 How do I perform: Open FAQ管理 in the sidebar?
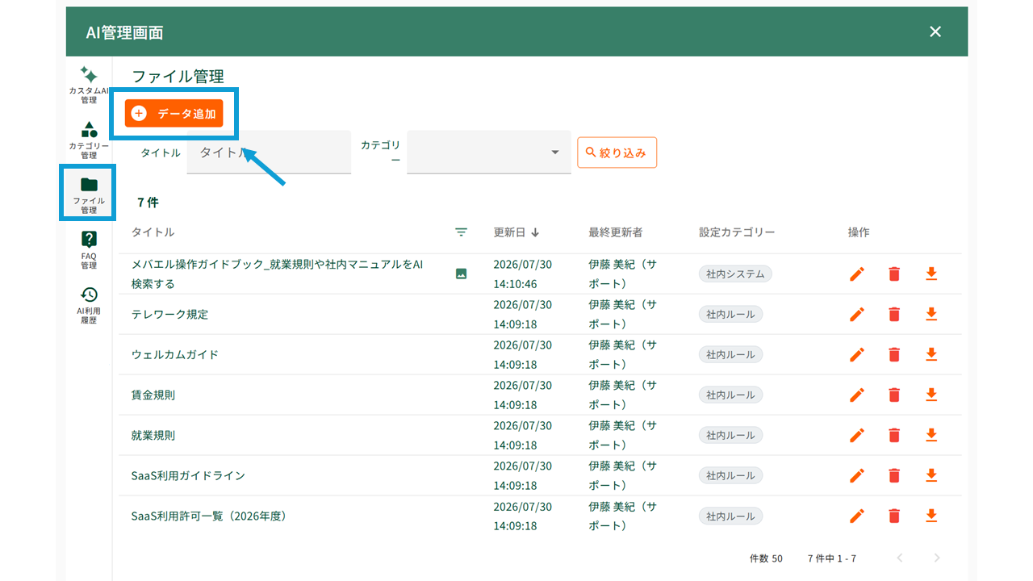coord(89,249)
